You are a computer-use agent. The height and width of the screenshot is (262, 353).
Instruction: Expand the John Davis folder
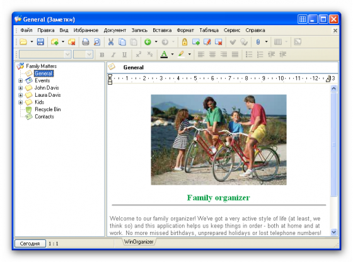coord(20,88)
